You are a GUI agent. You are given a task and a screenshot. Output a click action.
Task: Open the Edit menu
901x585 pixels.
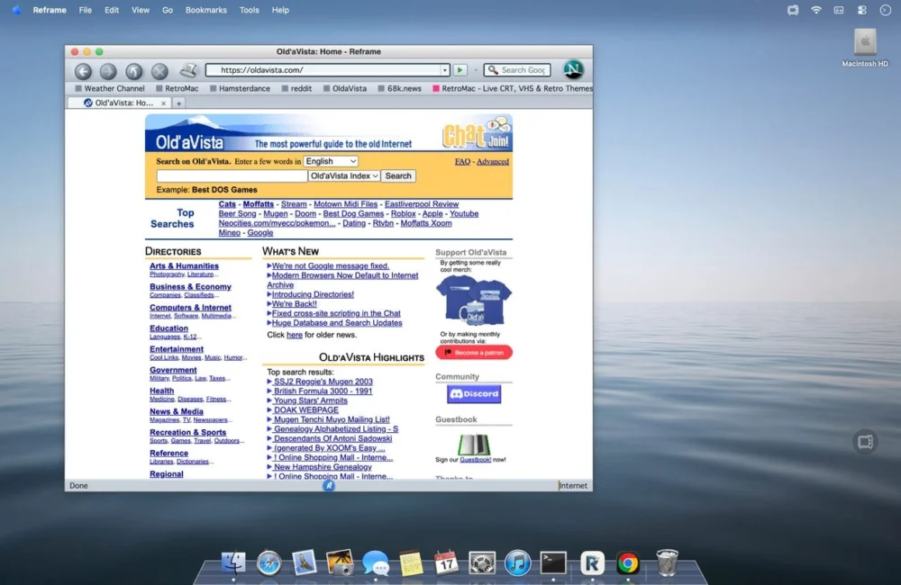pos(112,10)
